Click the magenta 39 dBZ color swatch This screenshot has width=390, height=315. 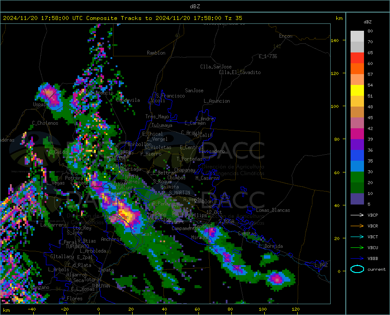pos(357,134)
